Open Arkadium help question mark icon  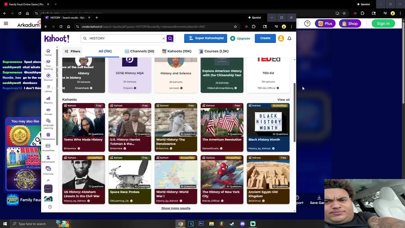click(x=307, y=23)
